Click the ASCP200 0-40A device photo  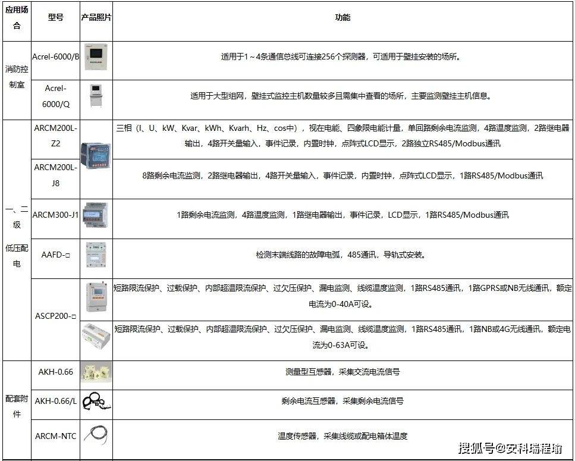pos(96,297)
